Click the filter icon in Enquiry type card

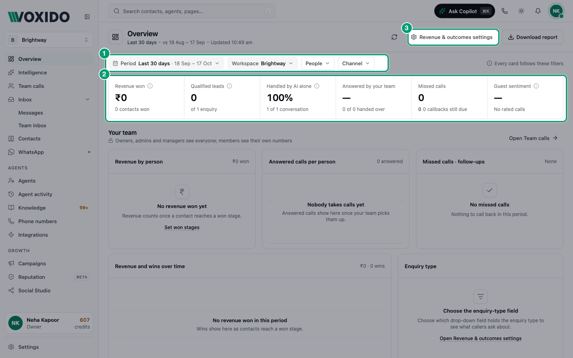coord(481,296)
